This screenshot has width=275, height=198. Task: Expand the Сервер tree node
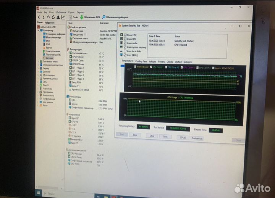click(x=38, y=68)
